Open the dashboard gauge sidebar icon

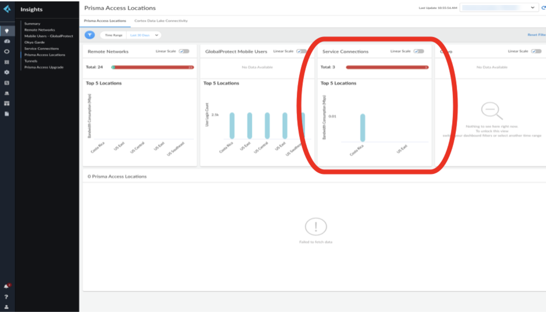[x=7, y=41]
